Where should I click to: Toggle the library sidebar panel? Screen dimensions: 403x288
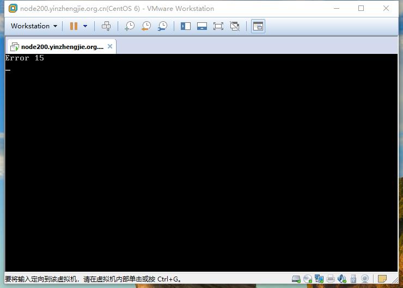pyautogui.click(x=186, y=26)
